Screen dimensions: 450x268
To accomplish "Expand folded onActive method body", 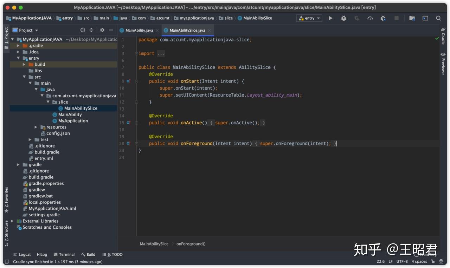I will pos(136,123).
